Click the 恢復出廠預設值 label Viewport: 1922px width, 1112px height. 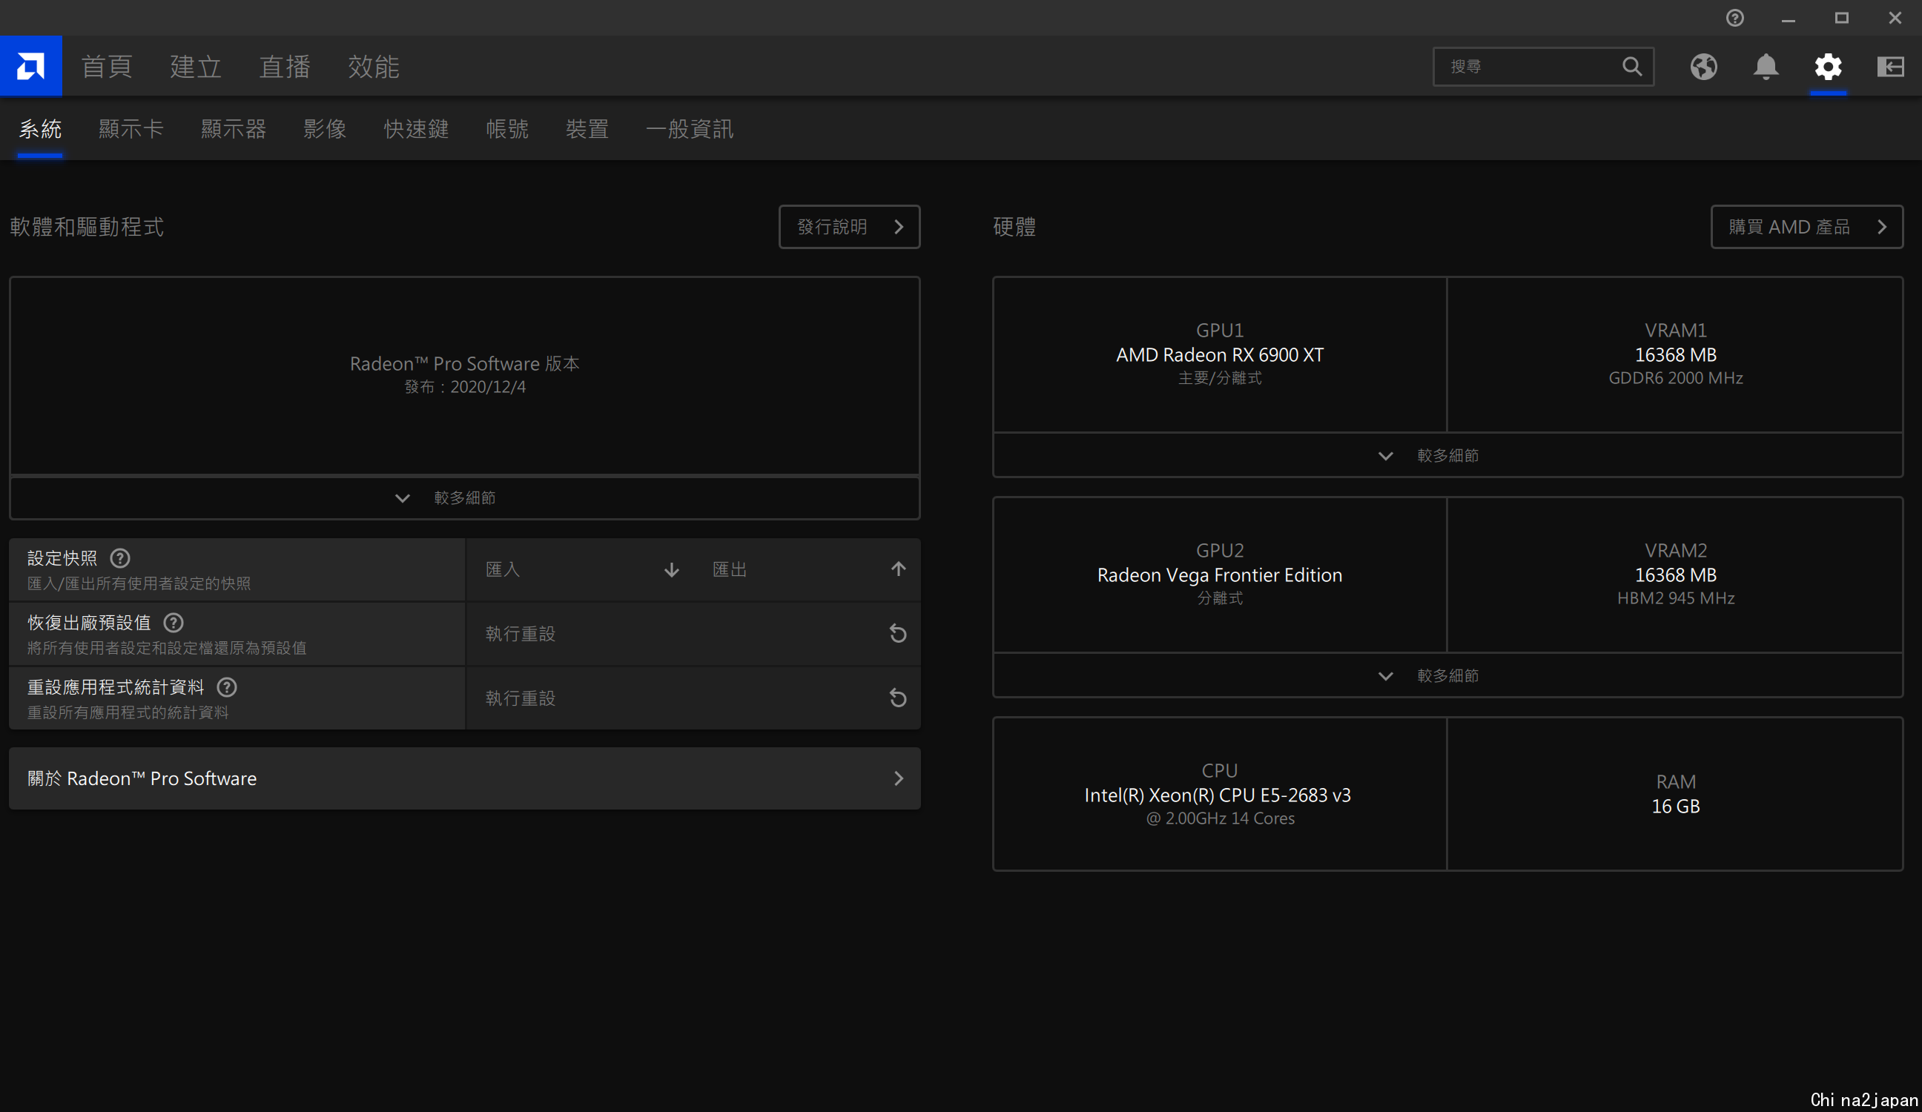[x=89, y=623]
